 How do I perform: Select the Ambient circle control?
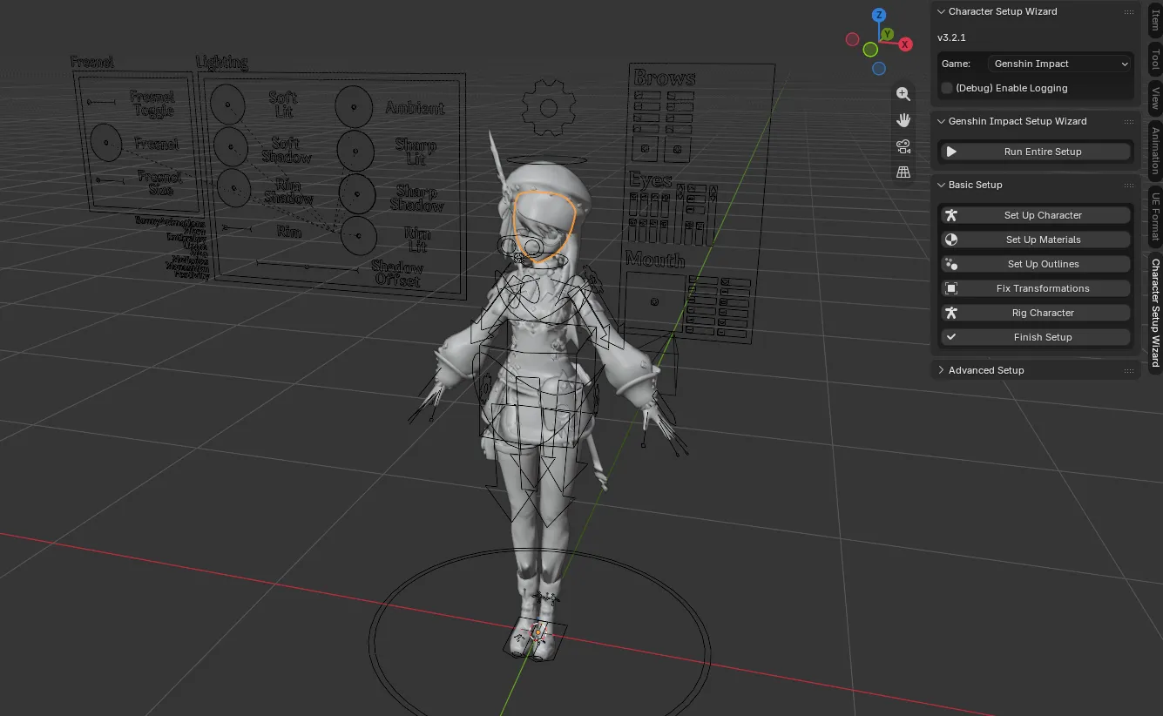point(354,106)
